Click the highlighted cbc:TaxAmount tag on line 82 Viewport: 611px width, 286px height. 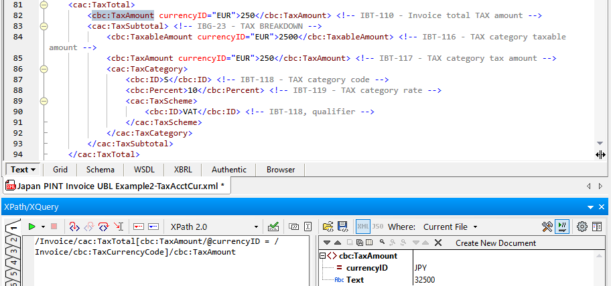click(x=123, y=15)
